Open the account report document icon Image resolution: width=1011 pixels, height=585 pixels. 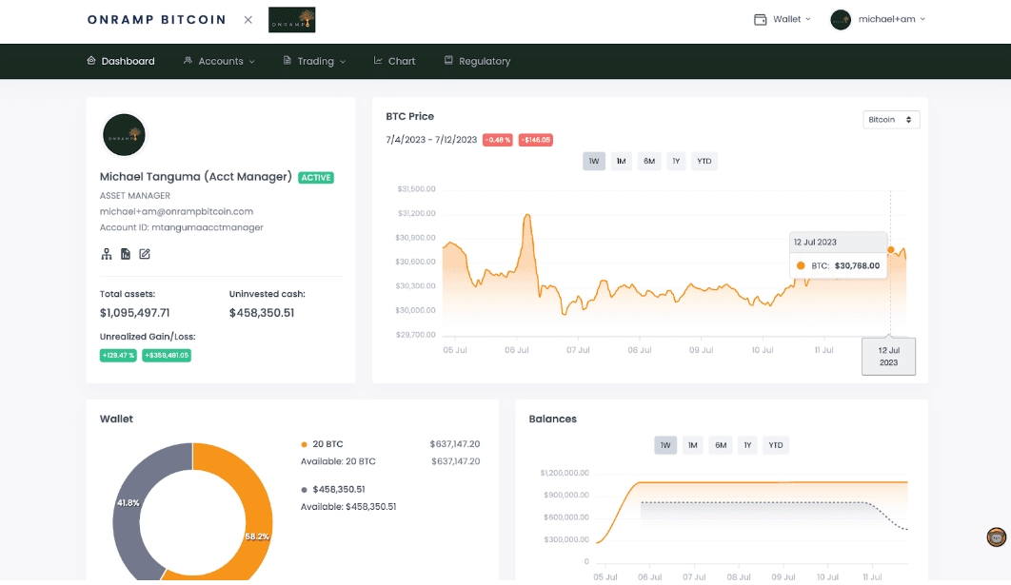click(x=126, y=254)
